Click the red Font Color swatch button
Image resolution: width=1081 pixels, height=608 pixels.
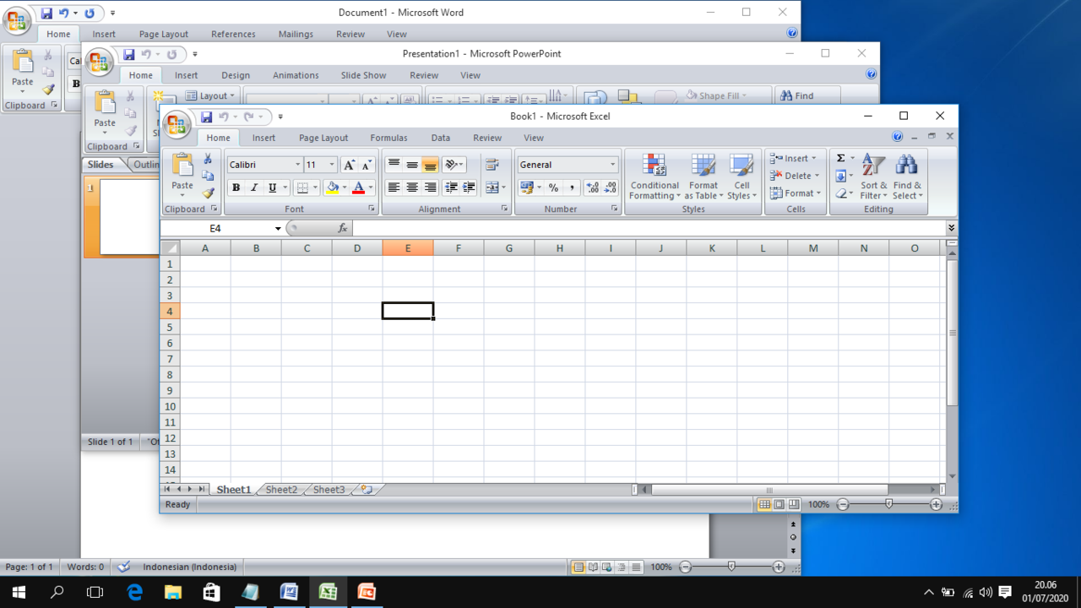(358, 187)
